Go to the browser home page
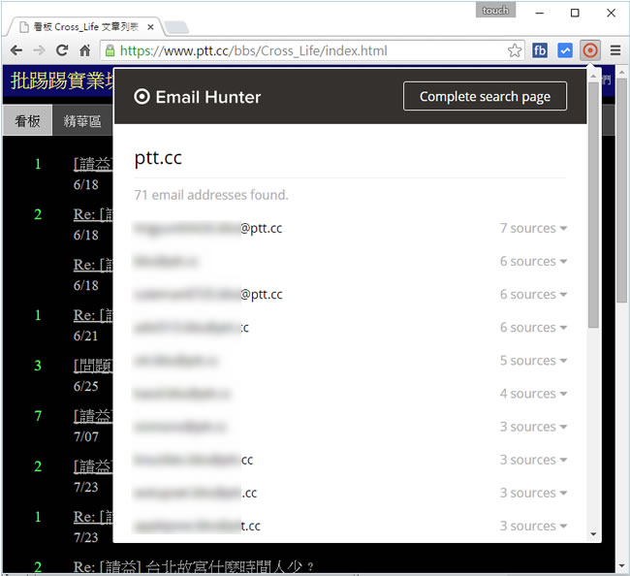This screenshot has height=576, width=630. [86, 50]
